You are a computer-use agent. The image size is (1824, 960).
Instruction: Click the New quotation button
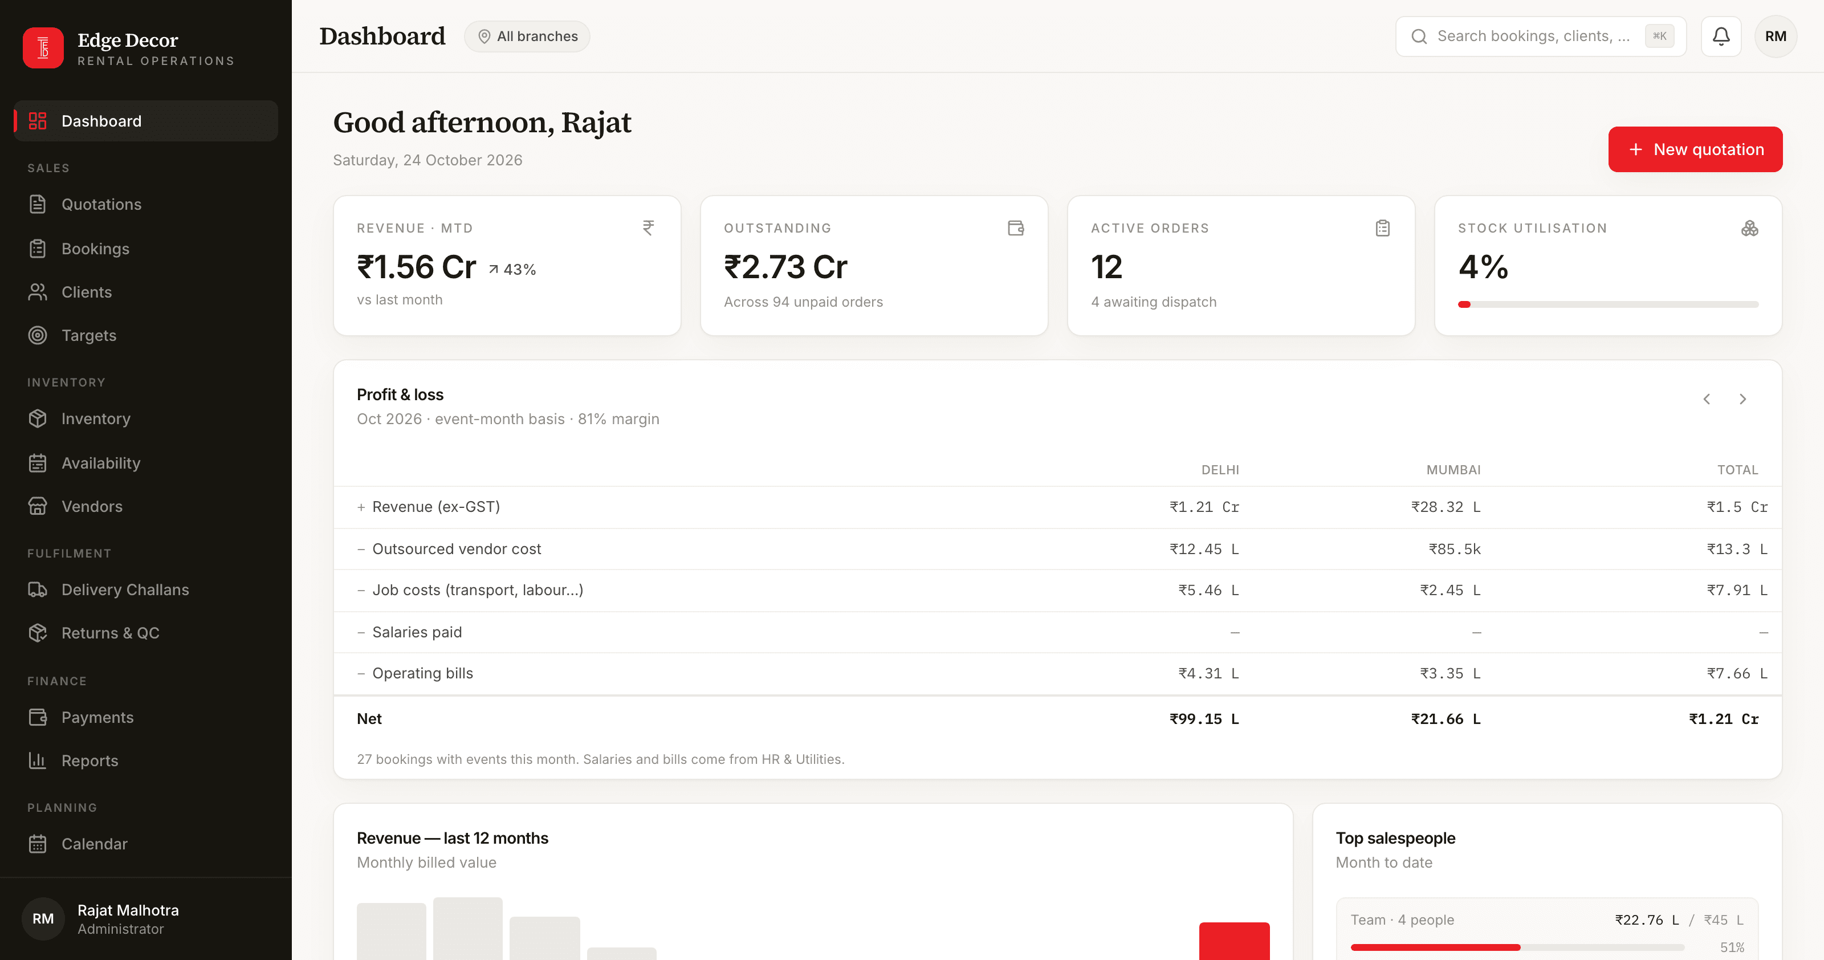click(1695, 149)
